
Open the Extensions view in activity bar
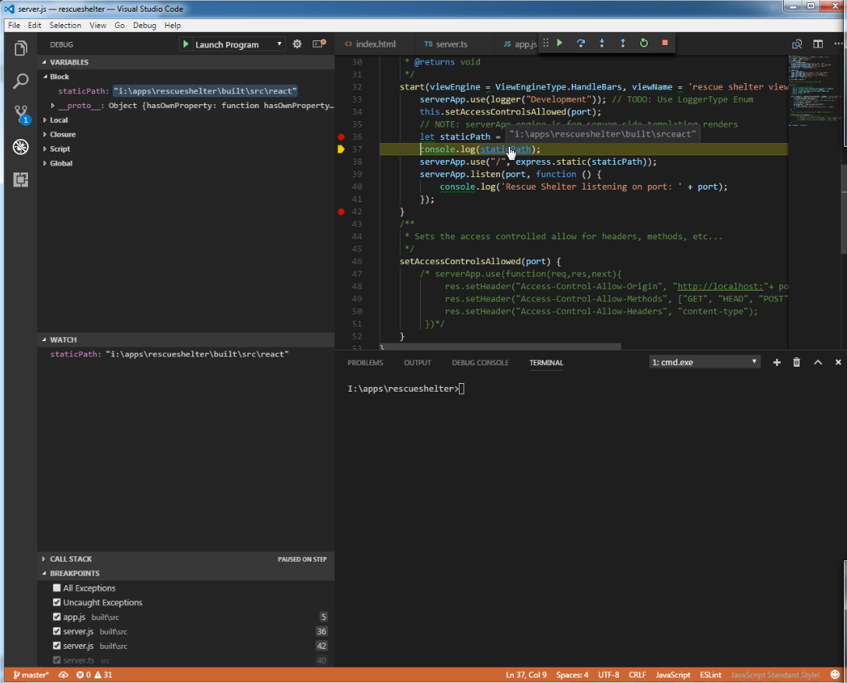(20, 179)
